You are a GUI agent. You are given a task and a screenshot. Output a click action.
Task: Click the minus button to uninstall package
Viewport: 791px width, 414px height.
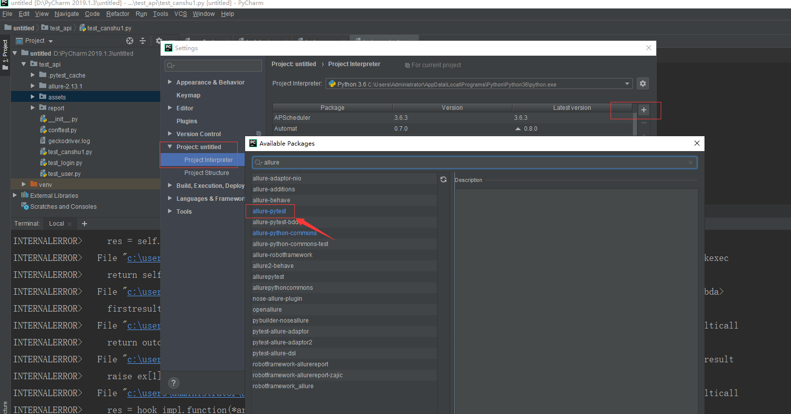pyautogui.click(x=644, y=123)
